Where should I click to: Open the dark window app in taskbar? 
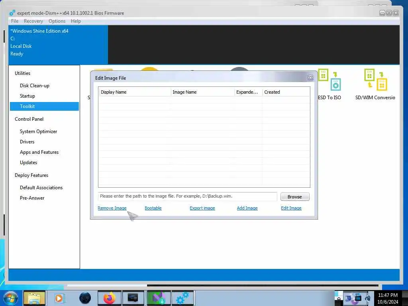click(133, 298)
